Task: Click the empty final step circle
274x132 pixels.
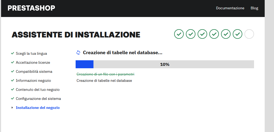Action: (x=249, y=34)
